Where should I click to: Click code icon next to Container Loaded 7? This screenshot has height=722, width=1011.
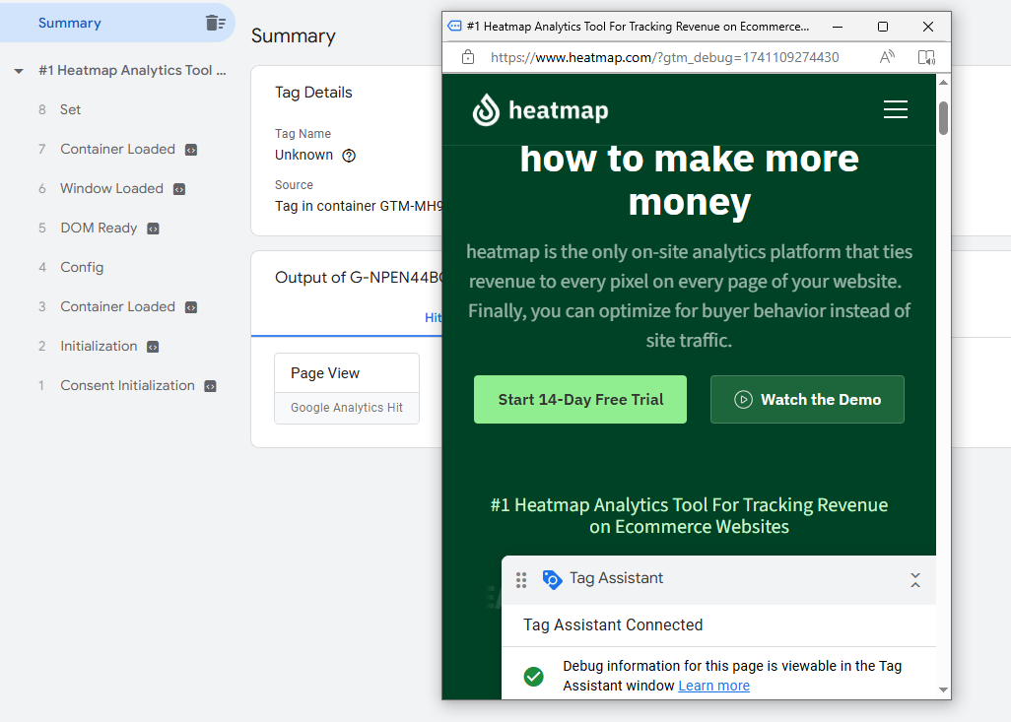[x=191, y=150]
